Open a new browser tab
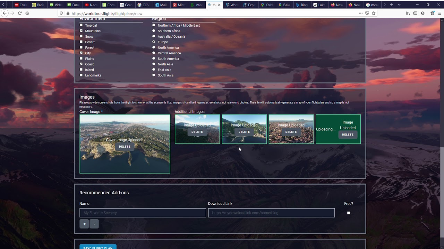Viewport: 444px width, 249px height. 392,5
